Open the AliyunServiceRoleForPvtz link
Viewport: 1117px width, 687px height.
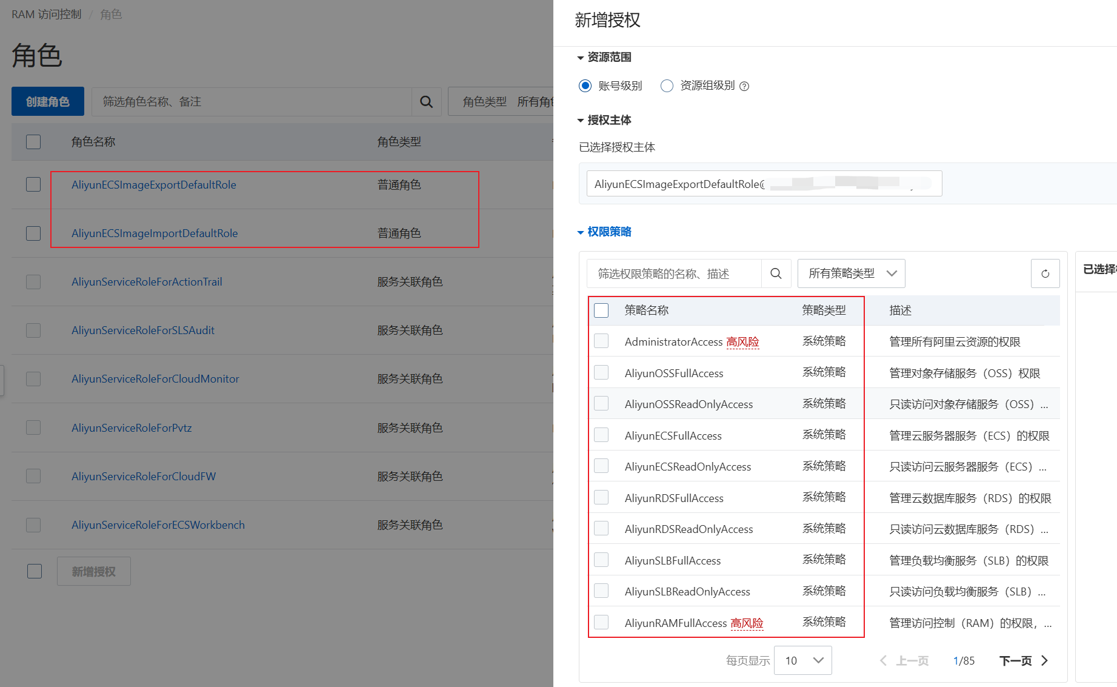click(x=132, y=428)
